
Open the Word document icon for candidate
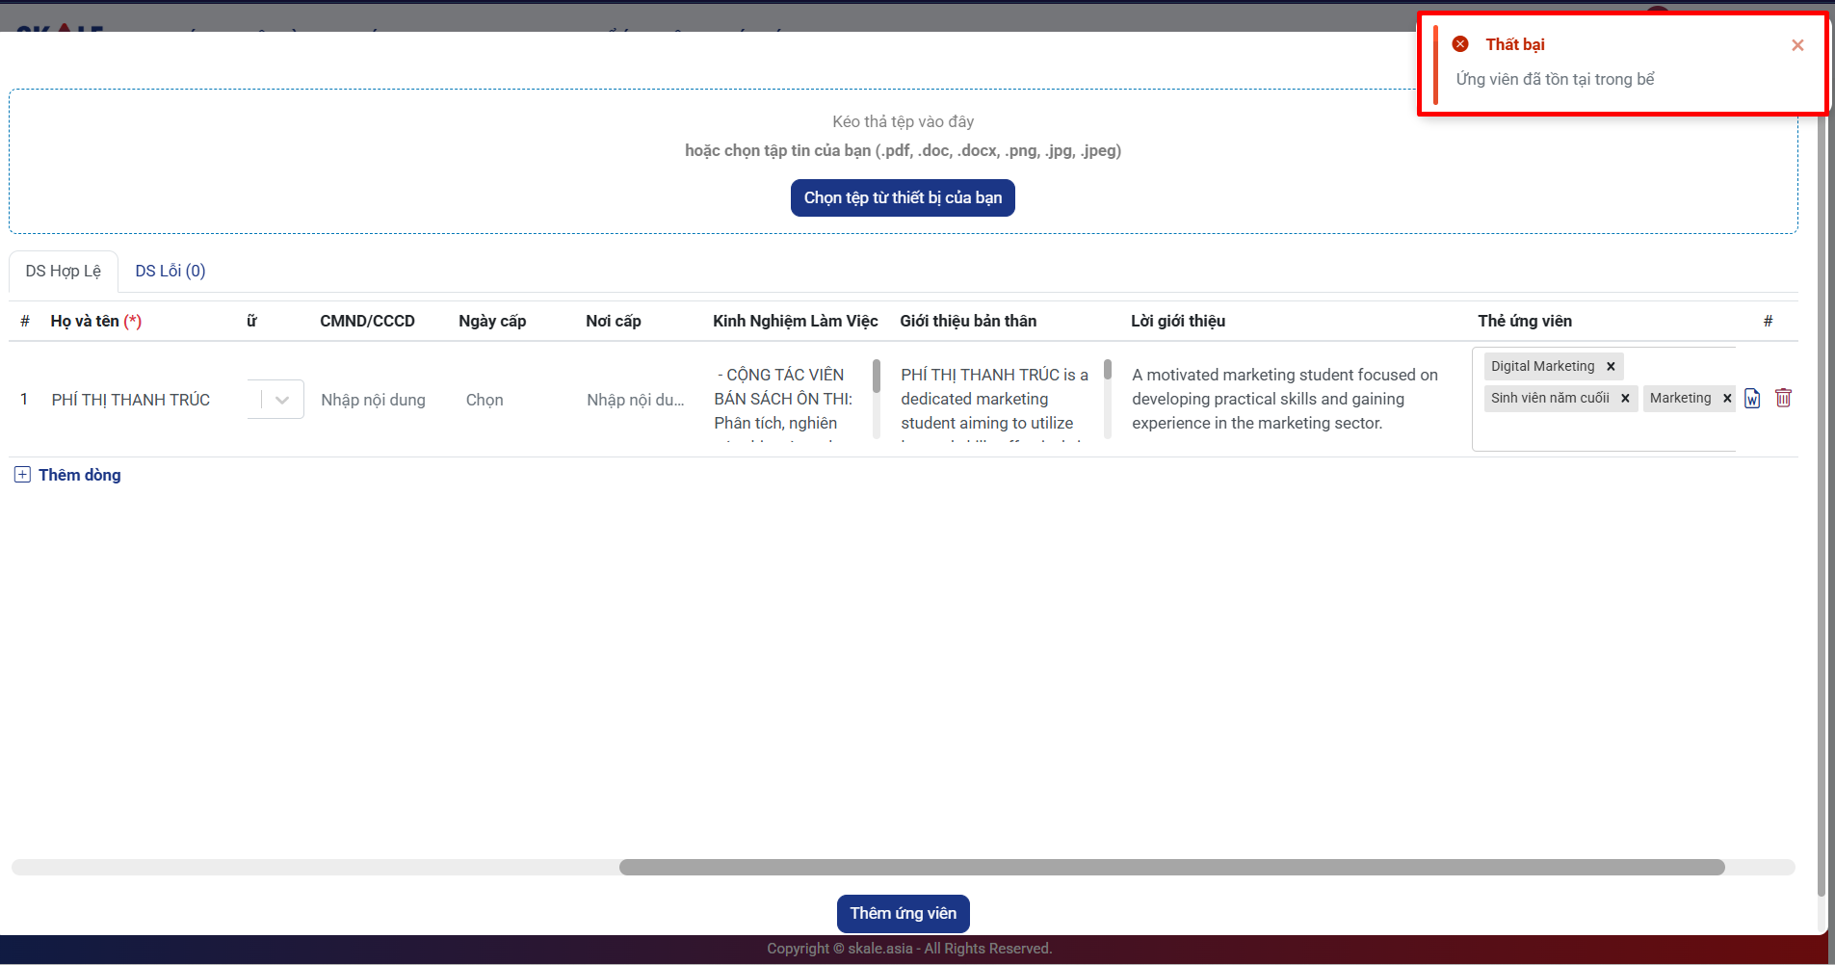pyautogui.click(x=1752, y=399)
